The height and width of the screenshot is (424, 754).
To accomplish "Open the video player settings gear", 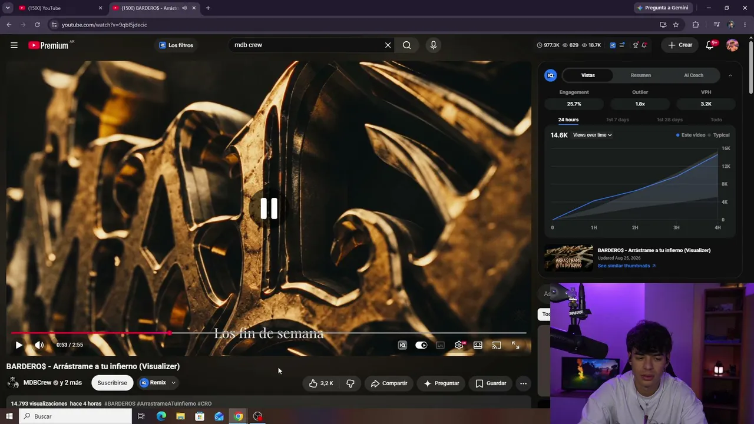I will coord(459,345).
